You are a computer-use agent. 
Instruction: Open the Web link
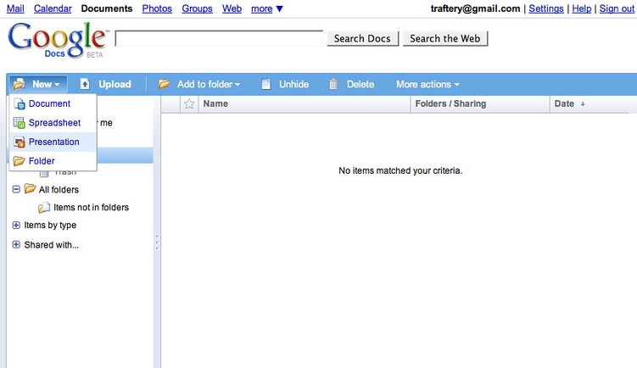point(232,8)
